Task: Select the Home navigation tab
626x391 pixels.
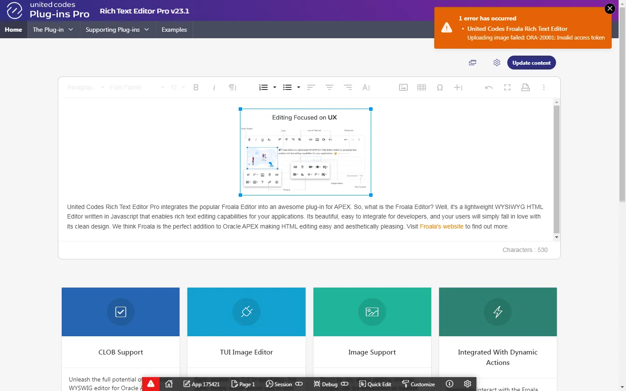Action: pos(13,30)
